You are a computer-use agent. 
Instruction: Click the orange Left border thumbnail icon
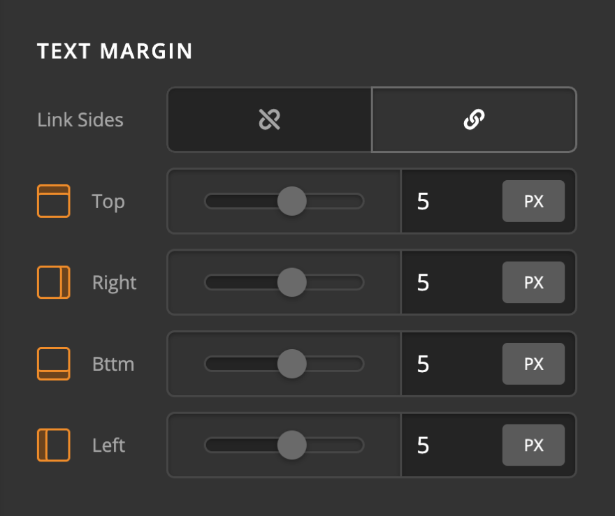pyautogui.click(x=53, y=445)
